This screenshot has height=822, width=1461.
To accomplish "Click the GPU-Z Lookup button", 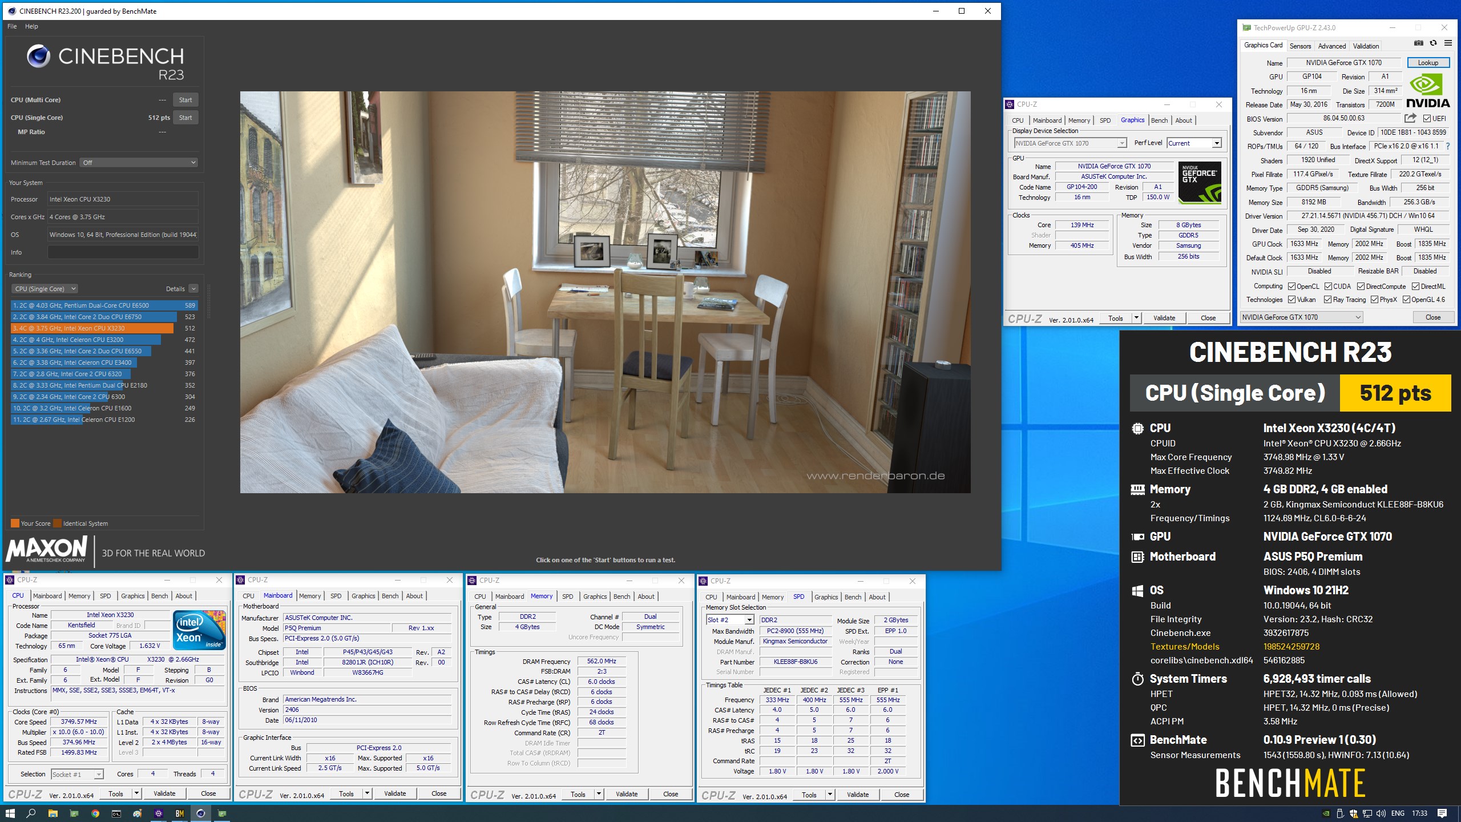I will coord(1428,63).
